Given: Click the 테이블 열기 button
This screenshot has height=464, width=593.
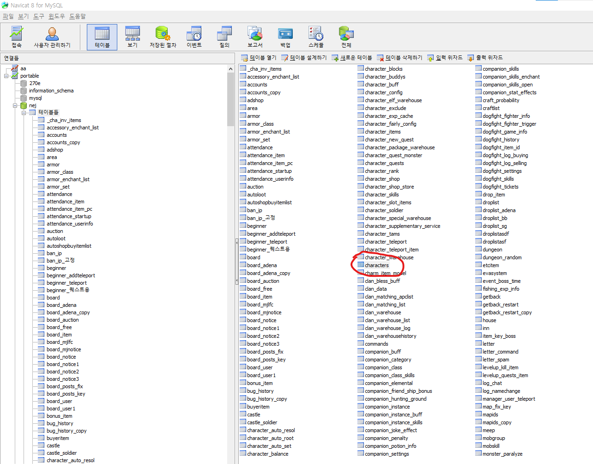Looking at the screenshot, I should 259,58.
